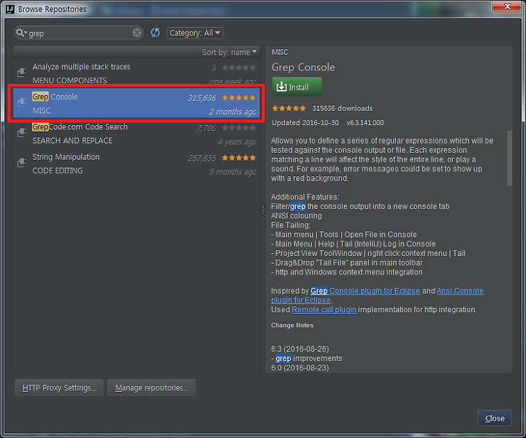Close the Browse Repositories dialog via Close button
This screenshot has width=526, height=438.
(495, 418)
